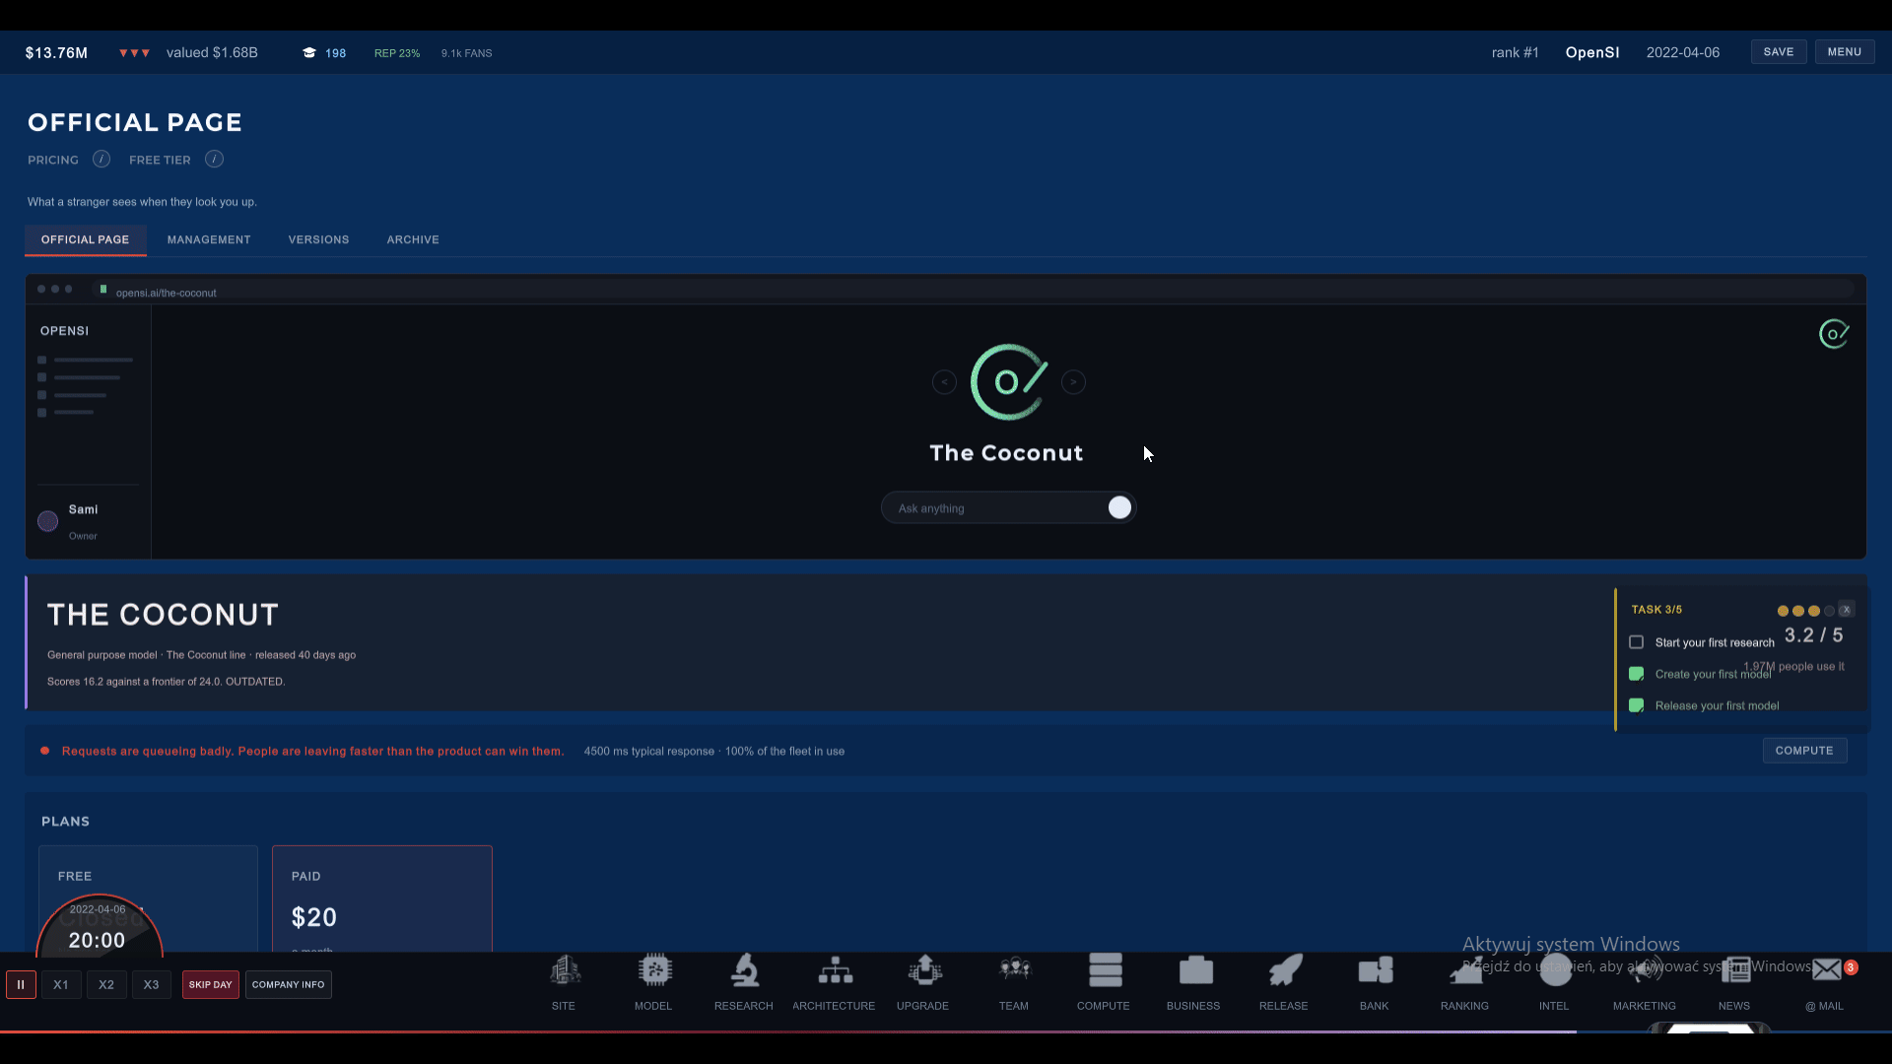Click the red downward trend arrows
This screenshot has width=1892, height=1064.
134,53
